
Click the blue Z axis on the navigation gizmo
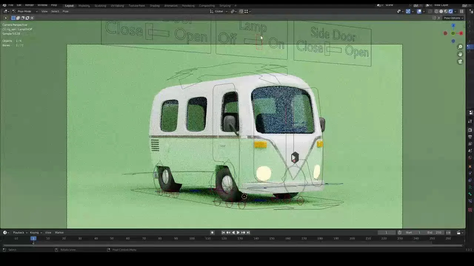coord(453,25)
